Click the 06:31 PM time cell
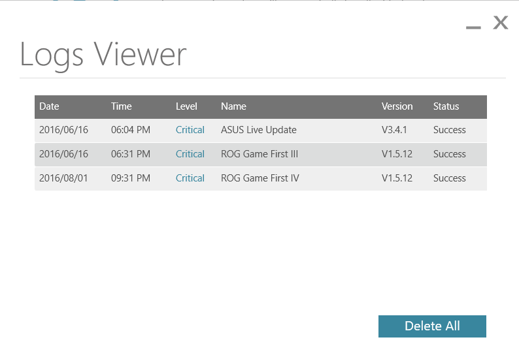 (131, 153)
